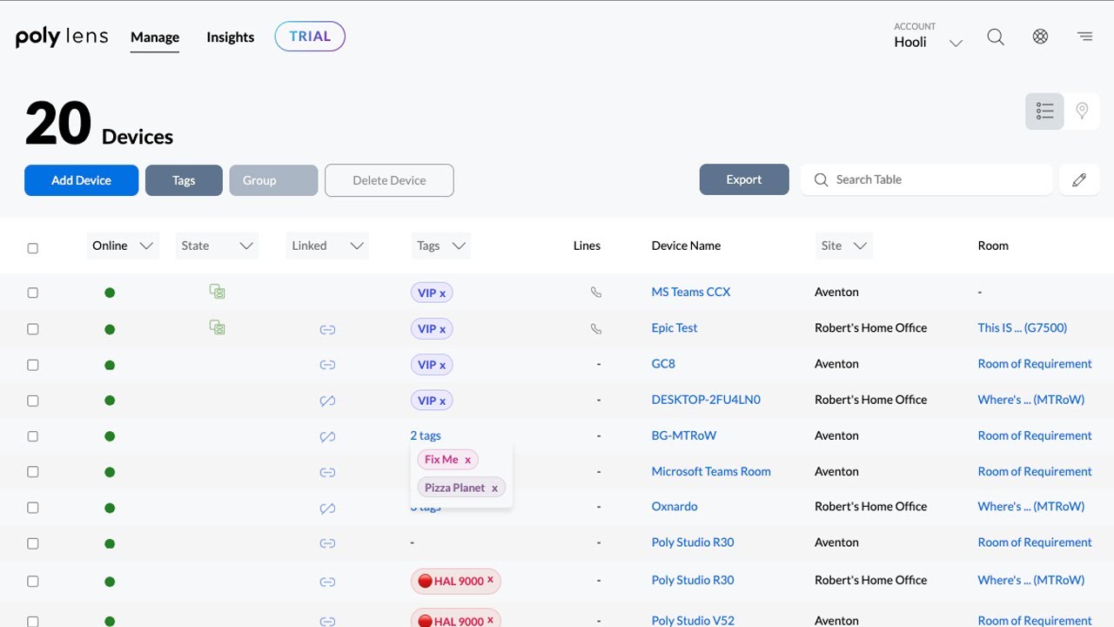The width and height of the screenshot is (1114, 627).
Task: Open the DESKTOP-2FU4LN0 device link
Action: pyautogui.click(x=706, y=400)
